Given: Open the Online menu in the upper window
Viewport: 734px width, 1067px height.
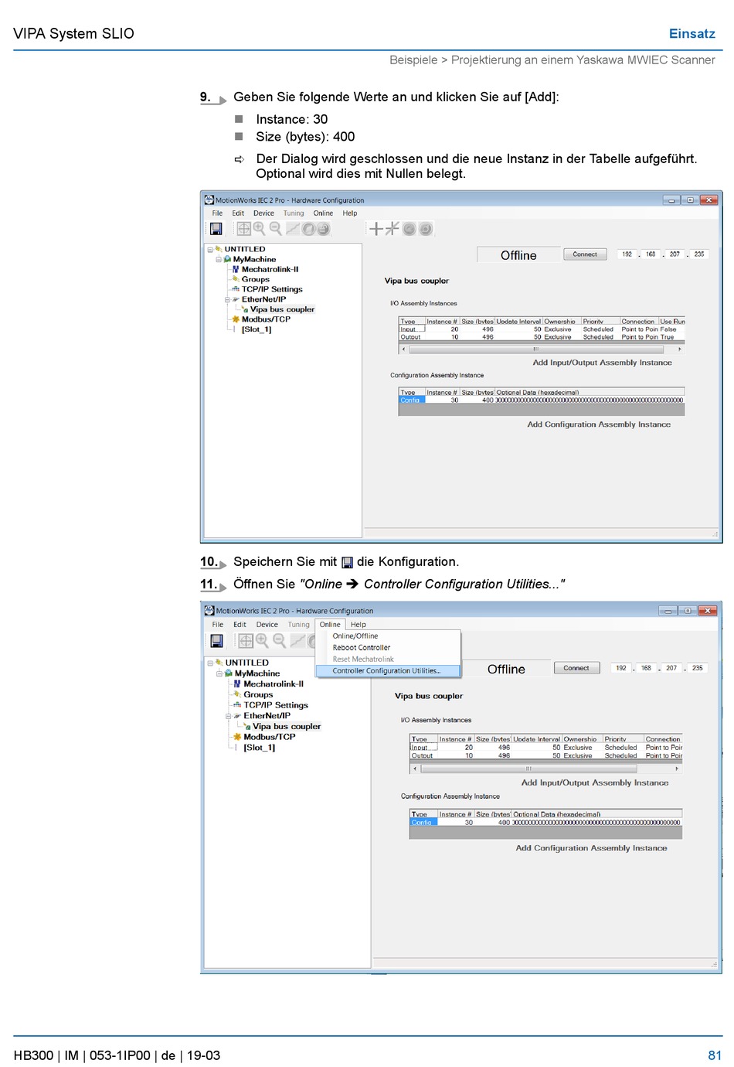Looking at the screenshot, I should (323, 213).
